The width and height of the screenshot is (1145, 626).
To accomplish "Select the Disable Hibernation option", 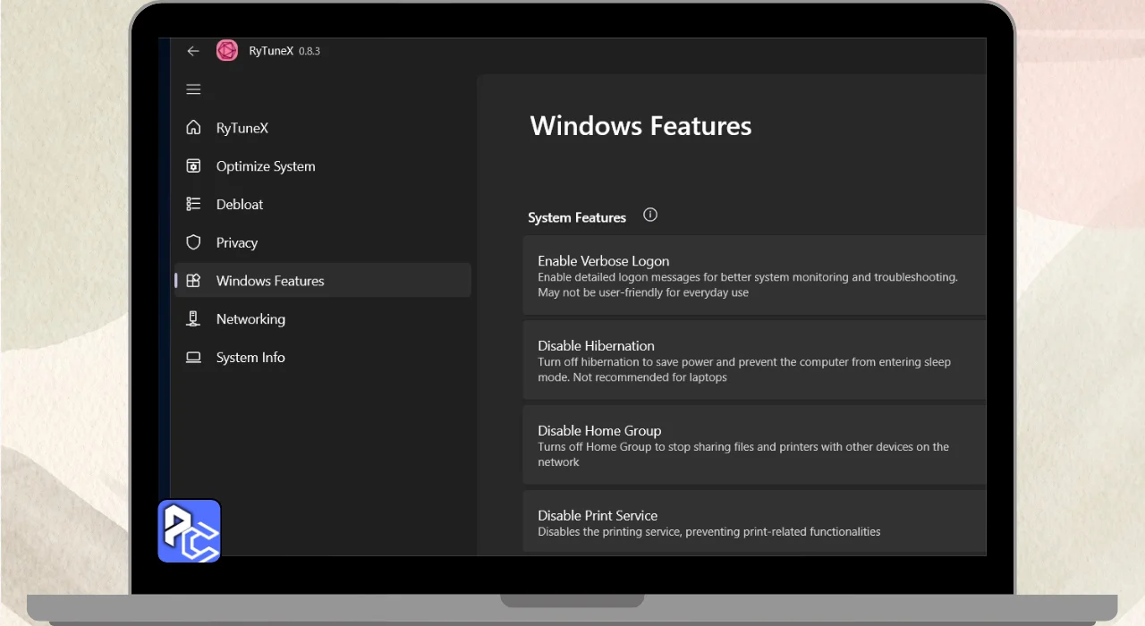I will point(753,360).
